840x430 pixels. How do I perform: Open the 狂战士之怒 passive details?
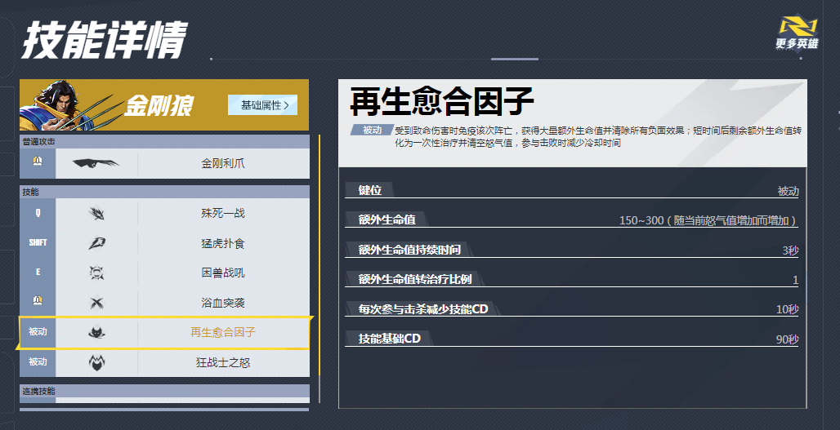click(223, 361)
